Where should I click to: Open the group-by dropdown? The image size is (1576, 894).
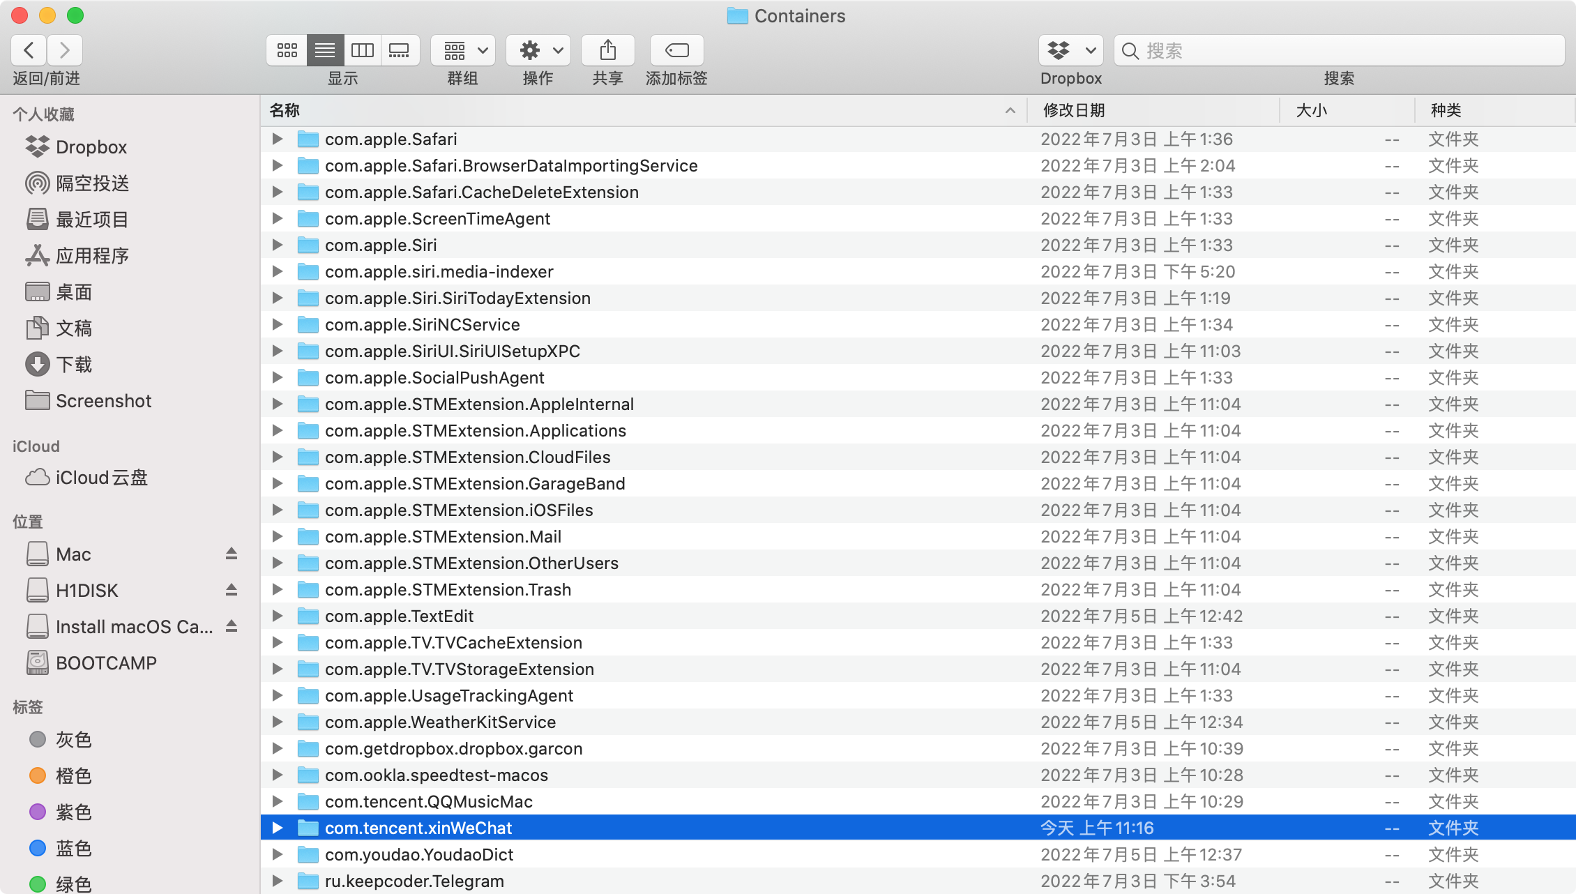(463, 50)
